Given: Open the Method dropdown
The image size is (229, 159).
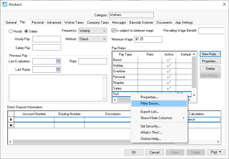Looking at the screenshot, I should (104, 39).
